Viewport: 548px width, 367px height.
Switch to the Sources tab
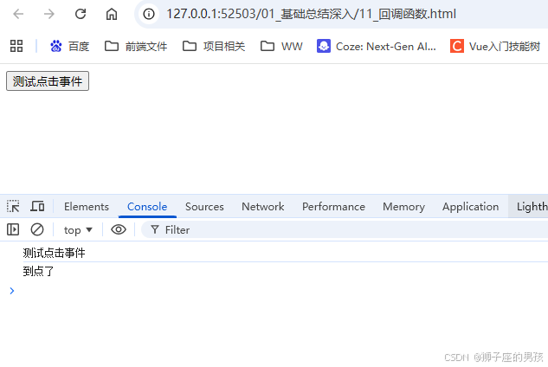[204, 207]
